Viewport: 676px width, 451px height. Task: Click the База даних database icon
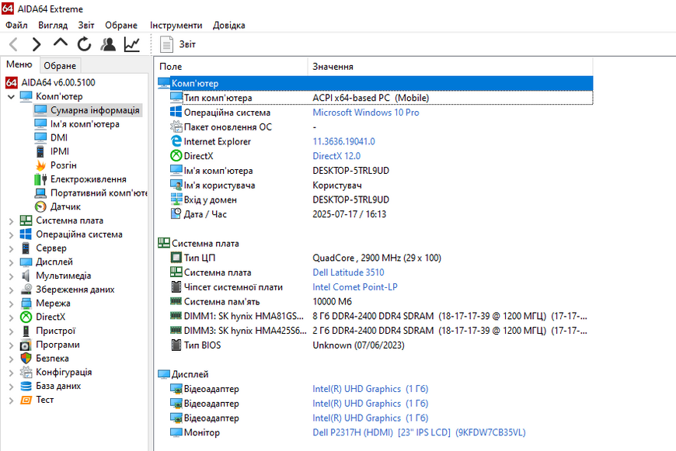[x=26, y=386]
